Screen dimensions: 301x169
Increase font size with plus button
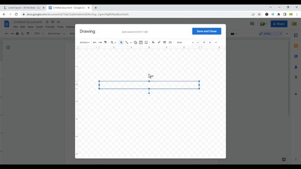coord(210,42)
